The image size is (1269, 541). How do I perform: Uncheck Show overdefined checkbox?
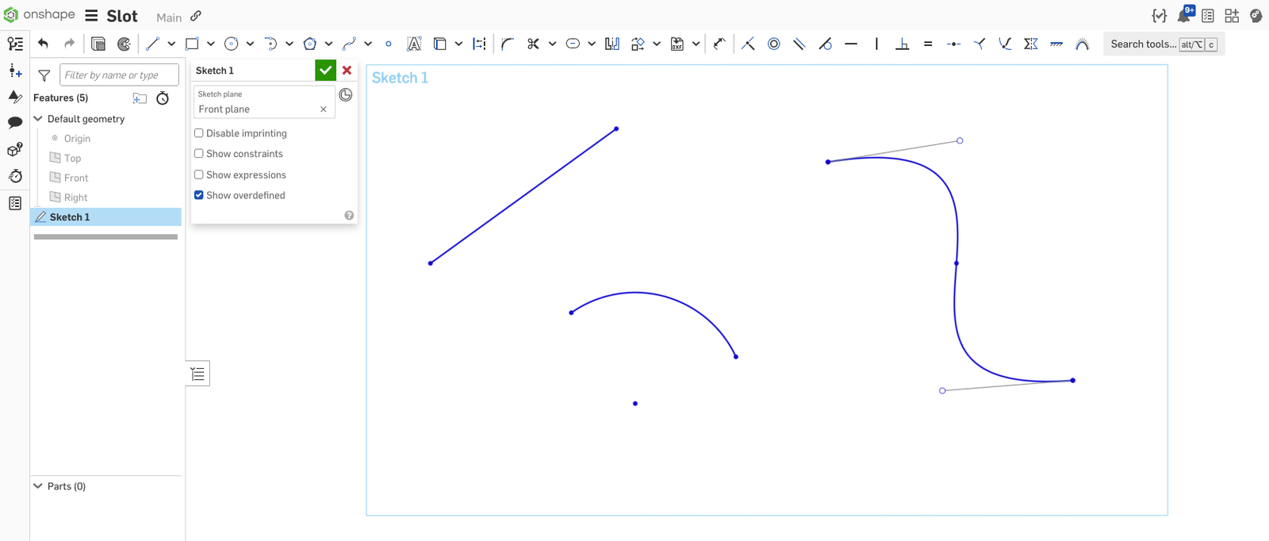click(x=199, y=195)
